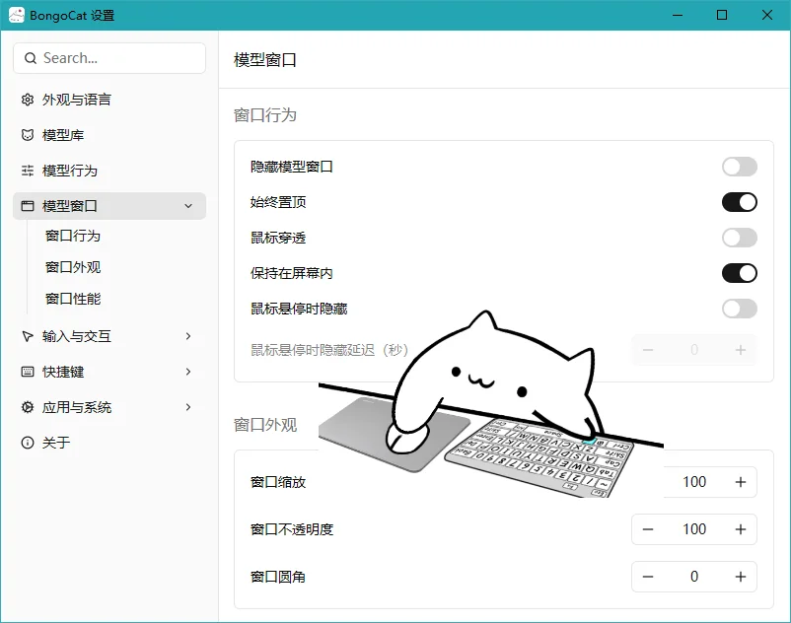Open the 关于 page

pos(109,443)
